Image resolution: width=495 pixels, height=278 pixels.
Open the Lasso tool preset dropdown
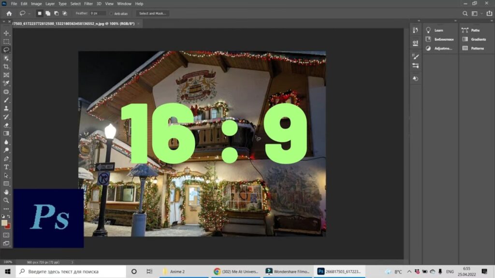tap(24, 14)
